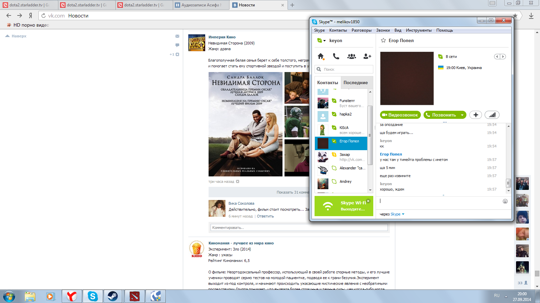The image size is (540, 303).
Task: Select the KiScA contact
Action: coord(341,130)
